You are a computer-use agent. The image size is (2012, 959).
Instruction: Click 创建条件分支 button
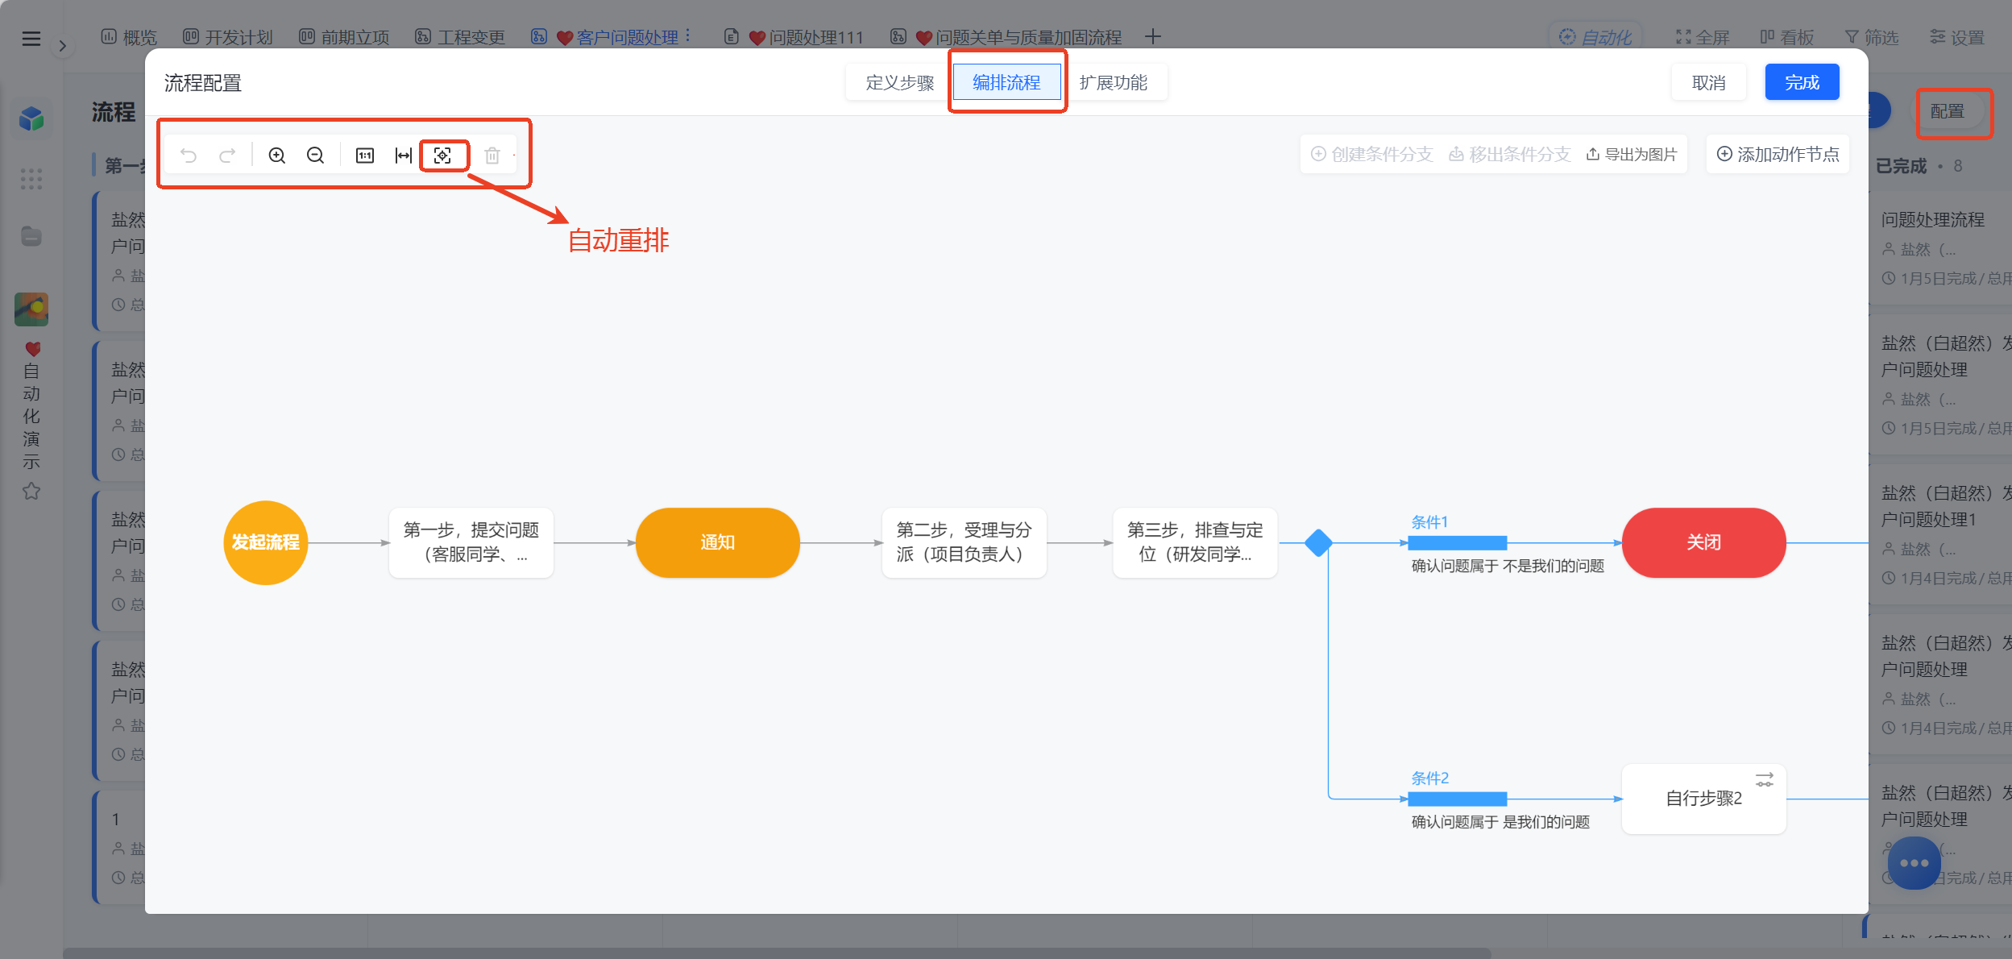1371,154
